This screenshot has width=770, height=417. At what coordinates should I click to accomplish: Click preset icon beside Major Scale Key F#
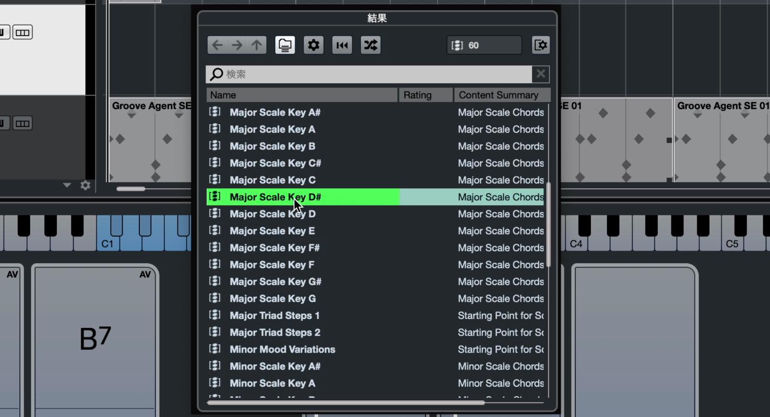[215, 247]
